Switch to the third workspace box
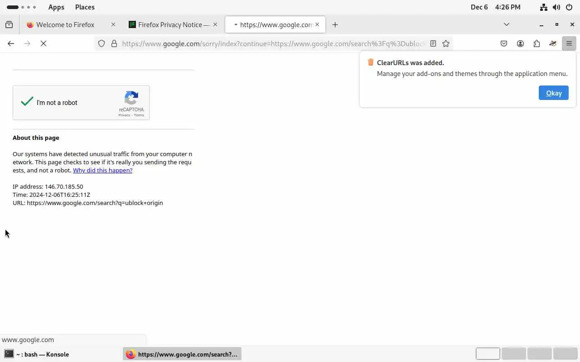This screenshot has height=362, width=580. point(540,353)
